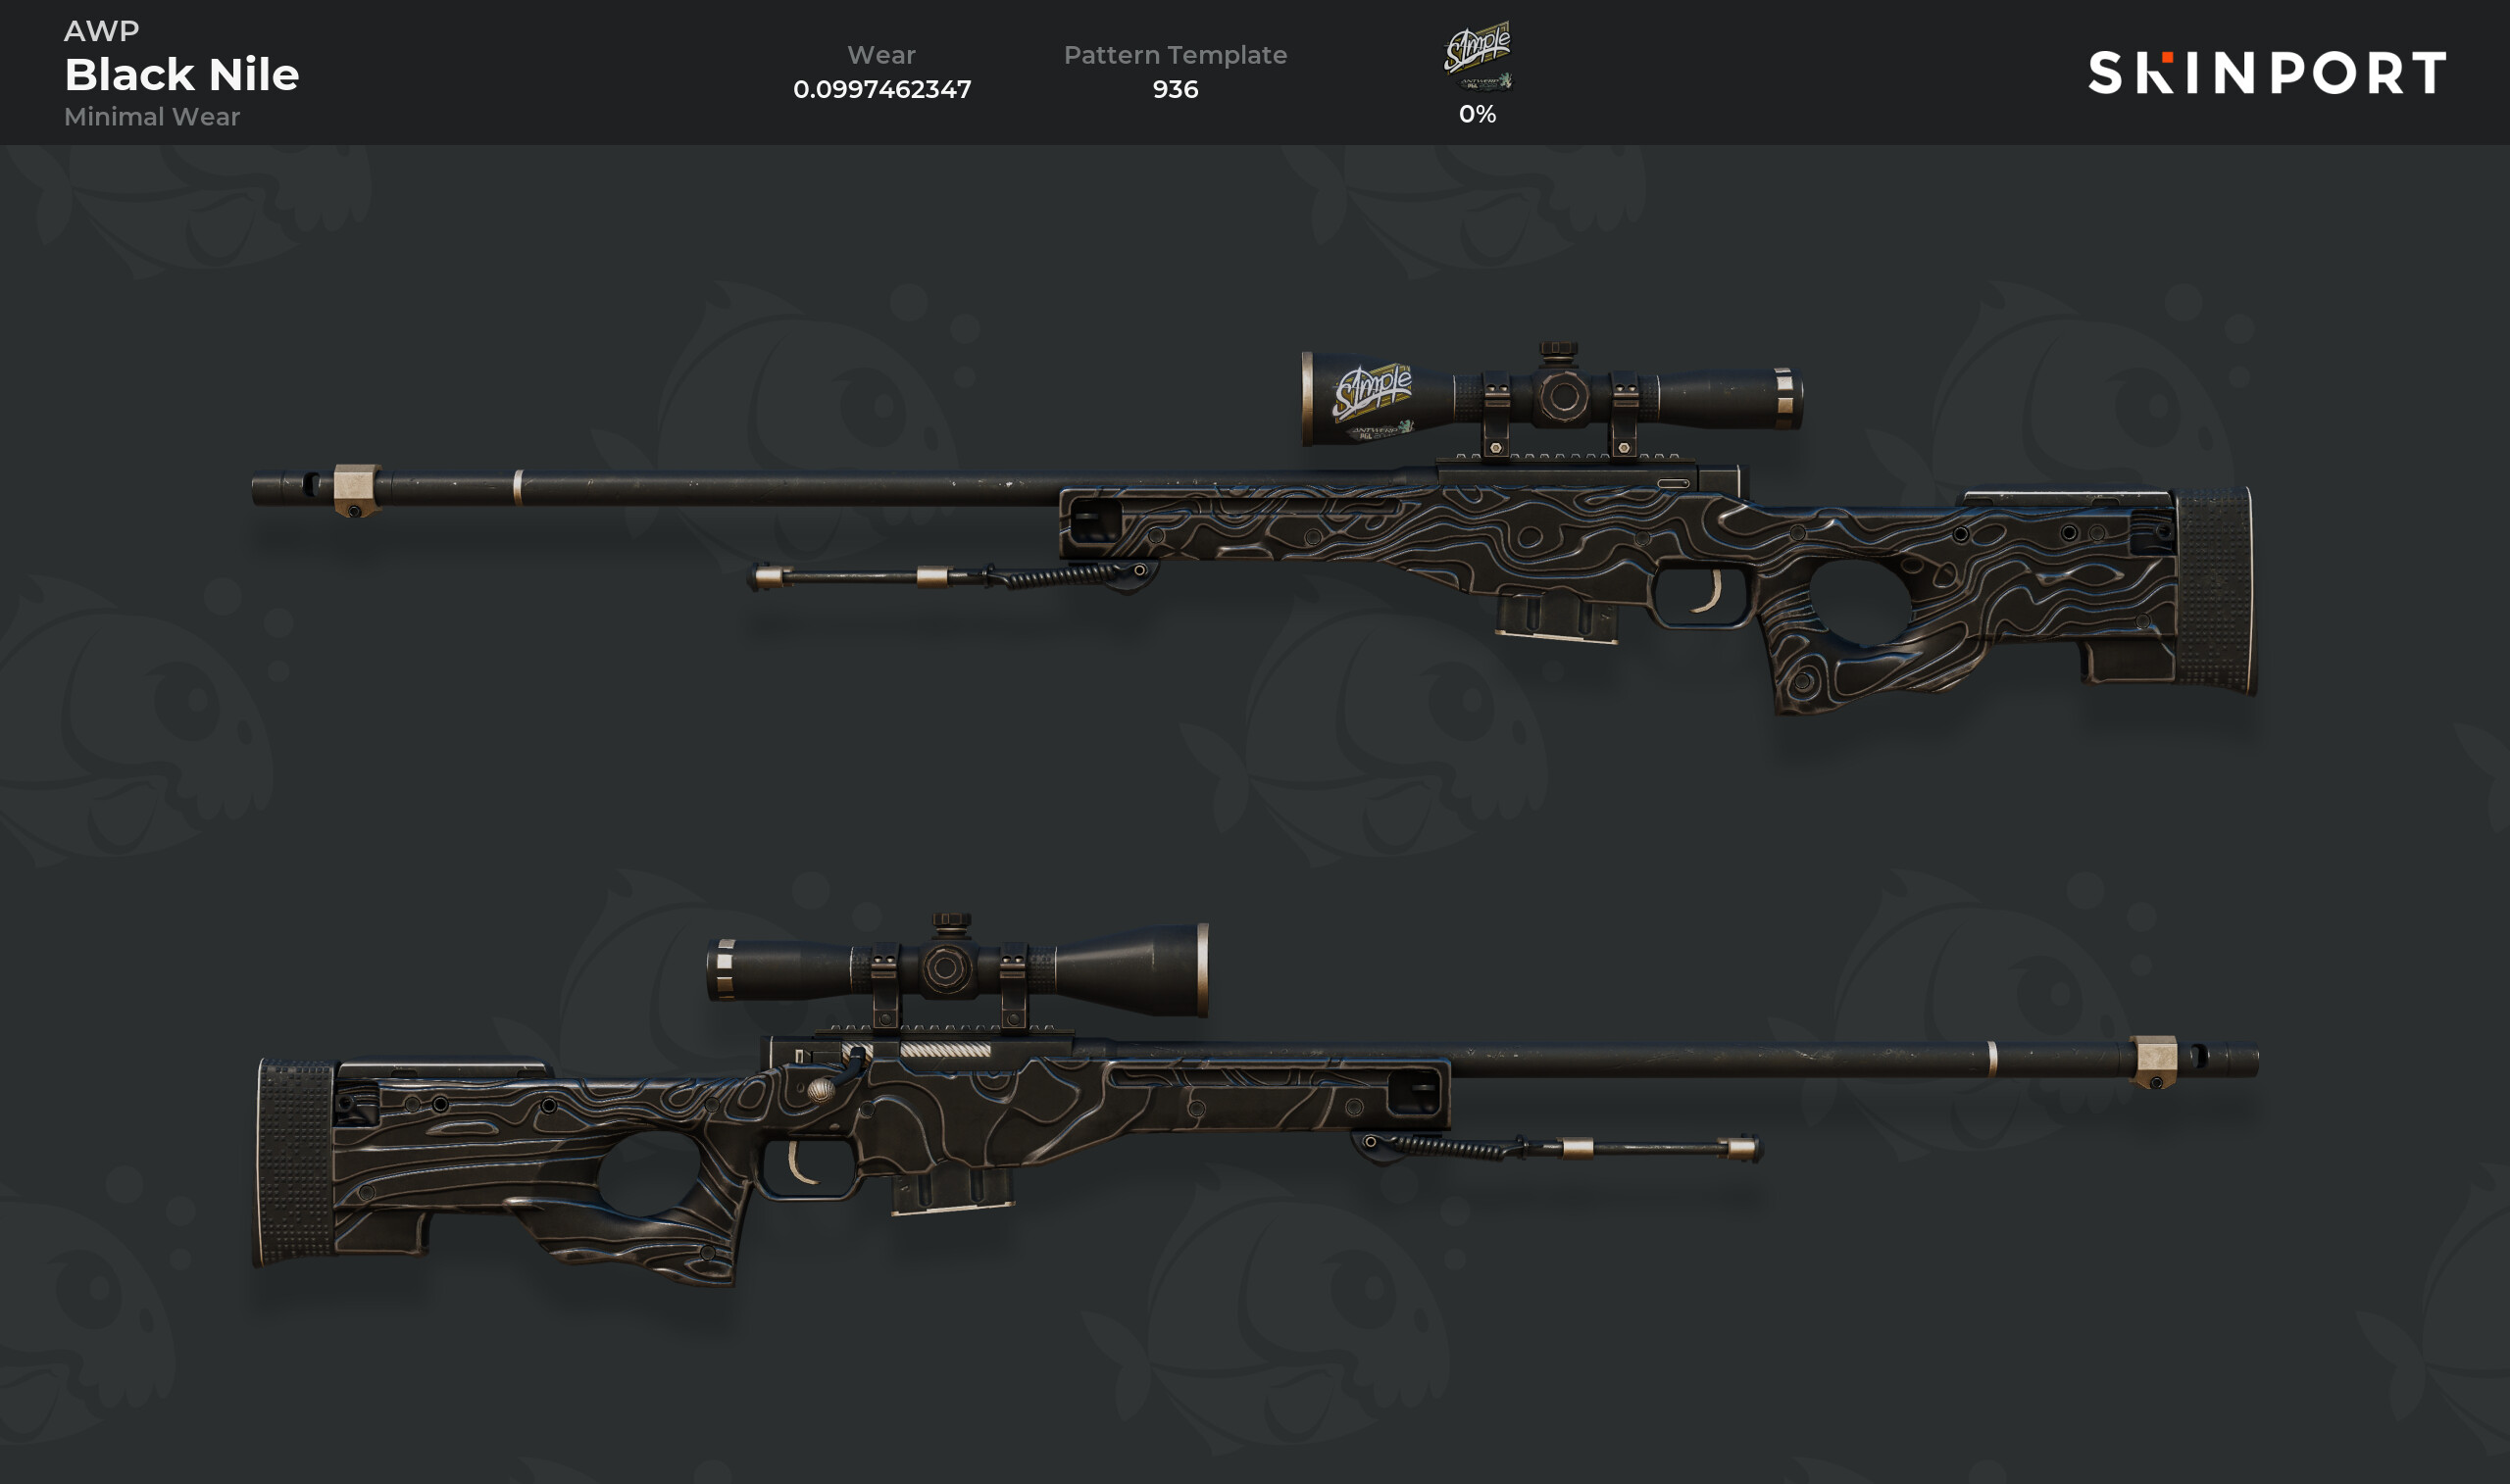Click the AWP weapon name label
2510x1484 pixels.
(101, 31)
